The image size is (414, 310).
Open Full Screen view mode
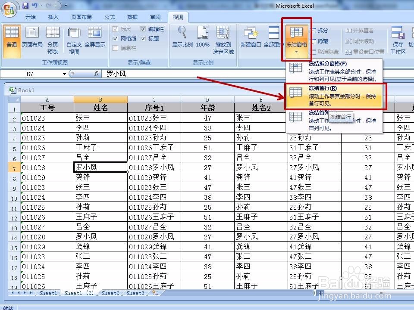coord(95,38)
